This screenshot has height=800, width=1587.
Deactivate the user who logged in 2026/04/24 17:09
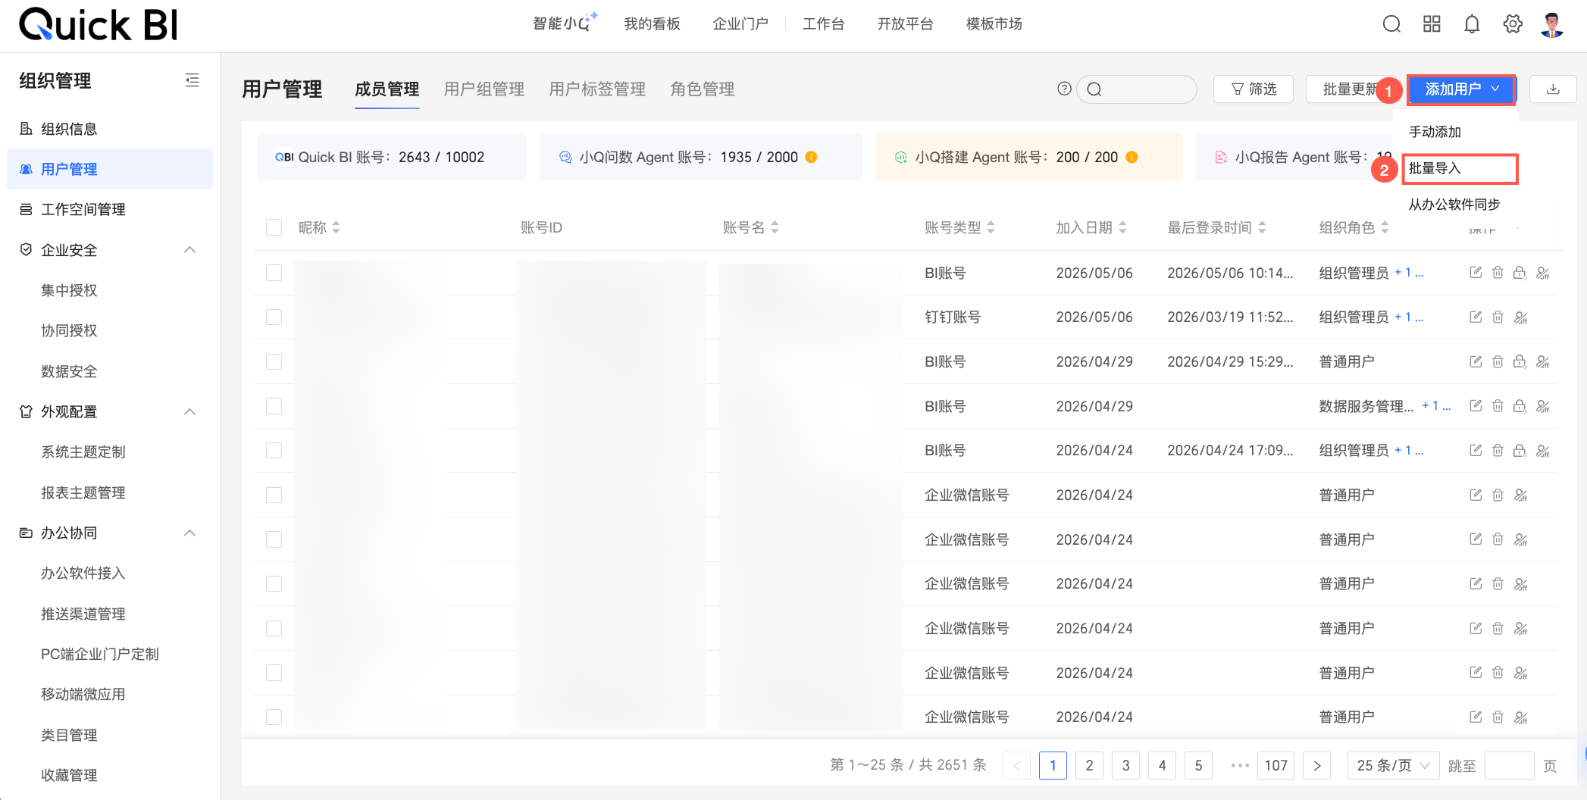[x=1542, y=451]
